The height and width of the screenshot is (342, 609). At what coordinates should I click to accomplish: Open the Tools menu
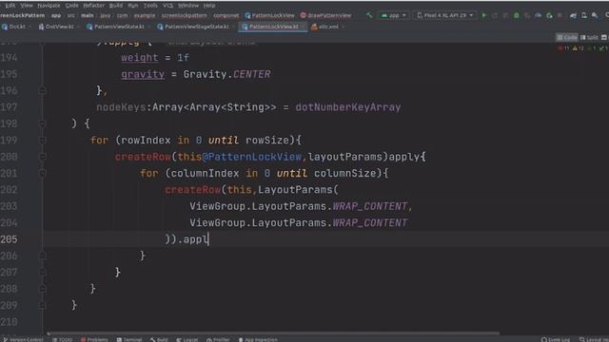point(150,6)
